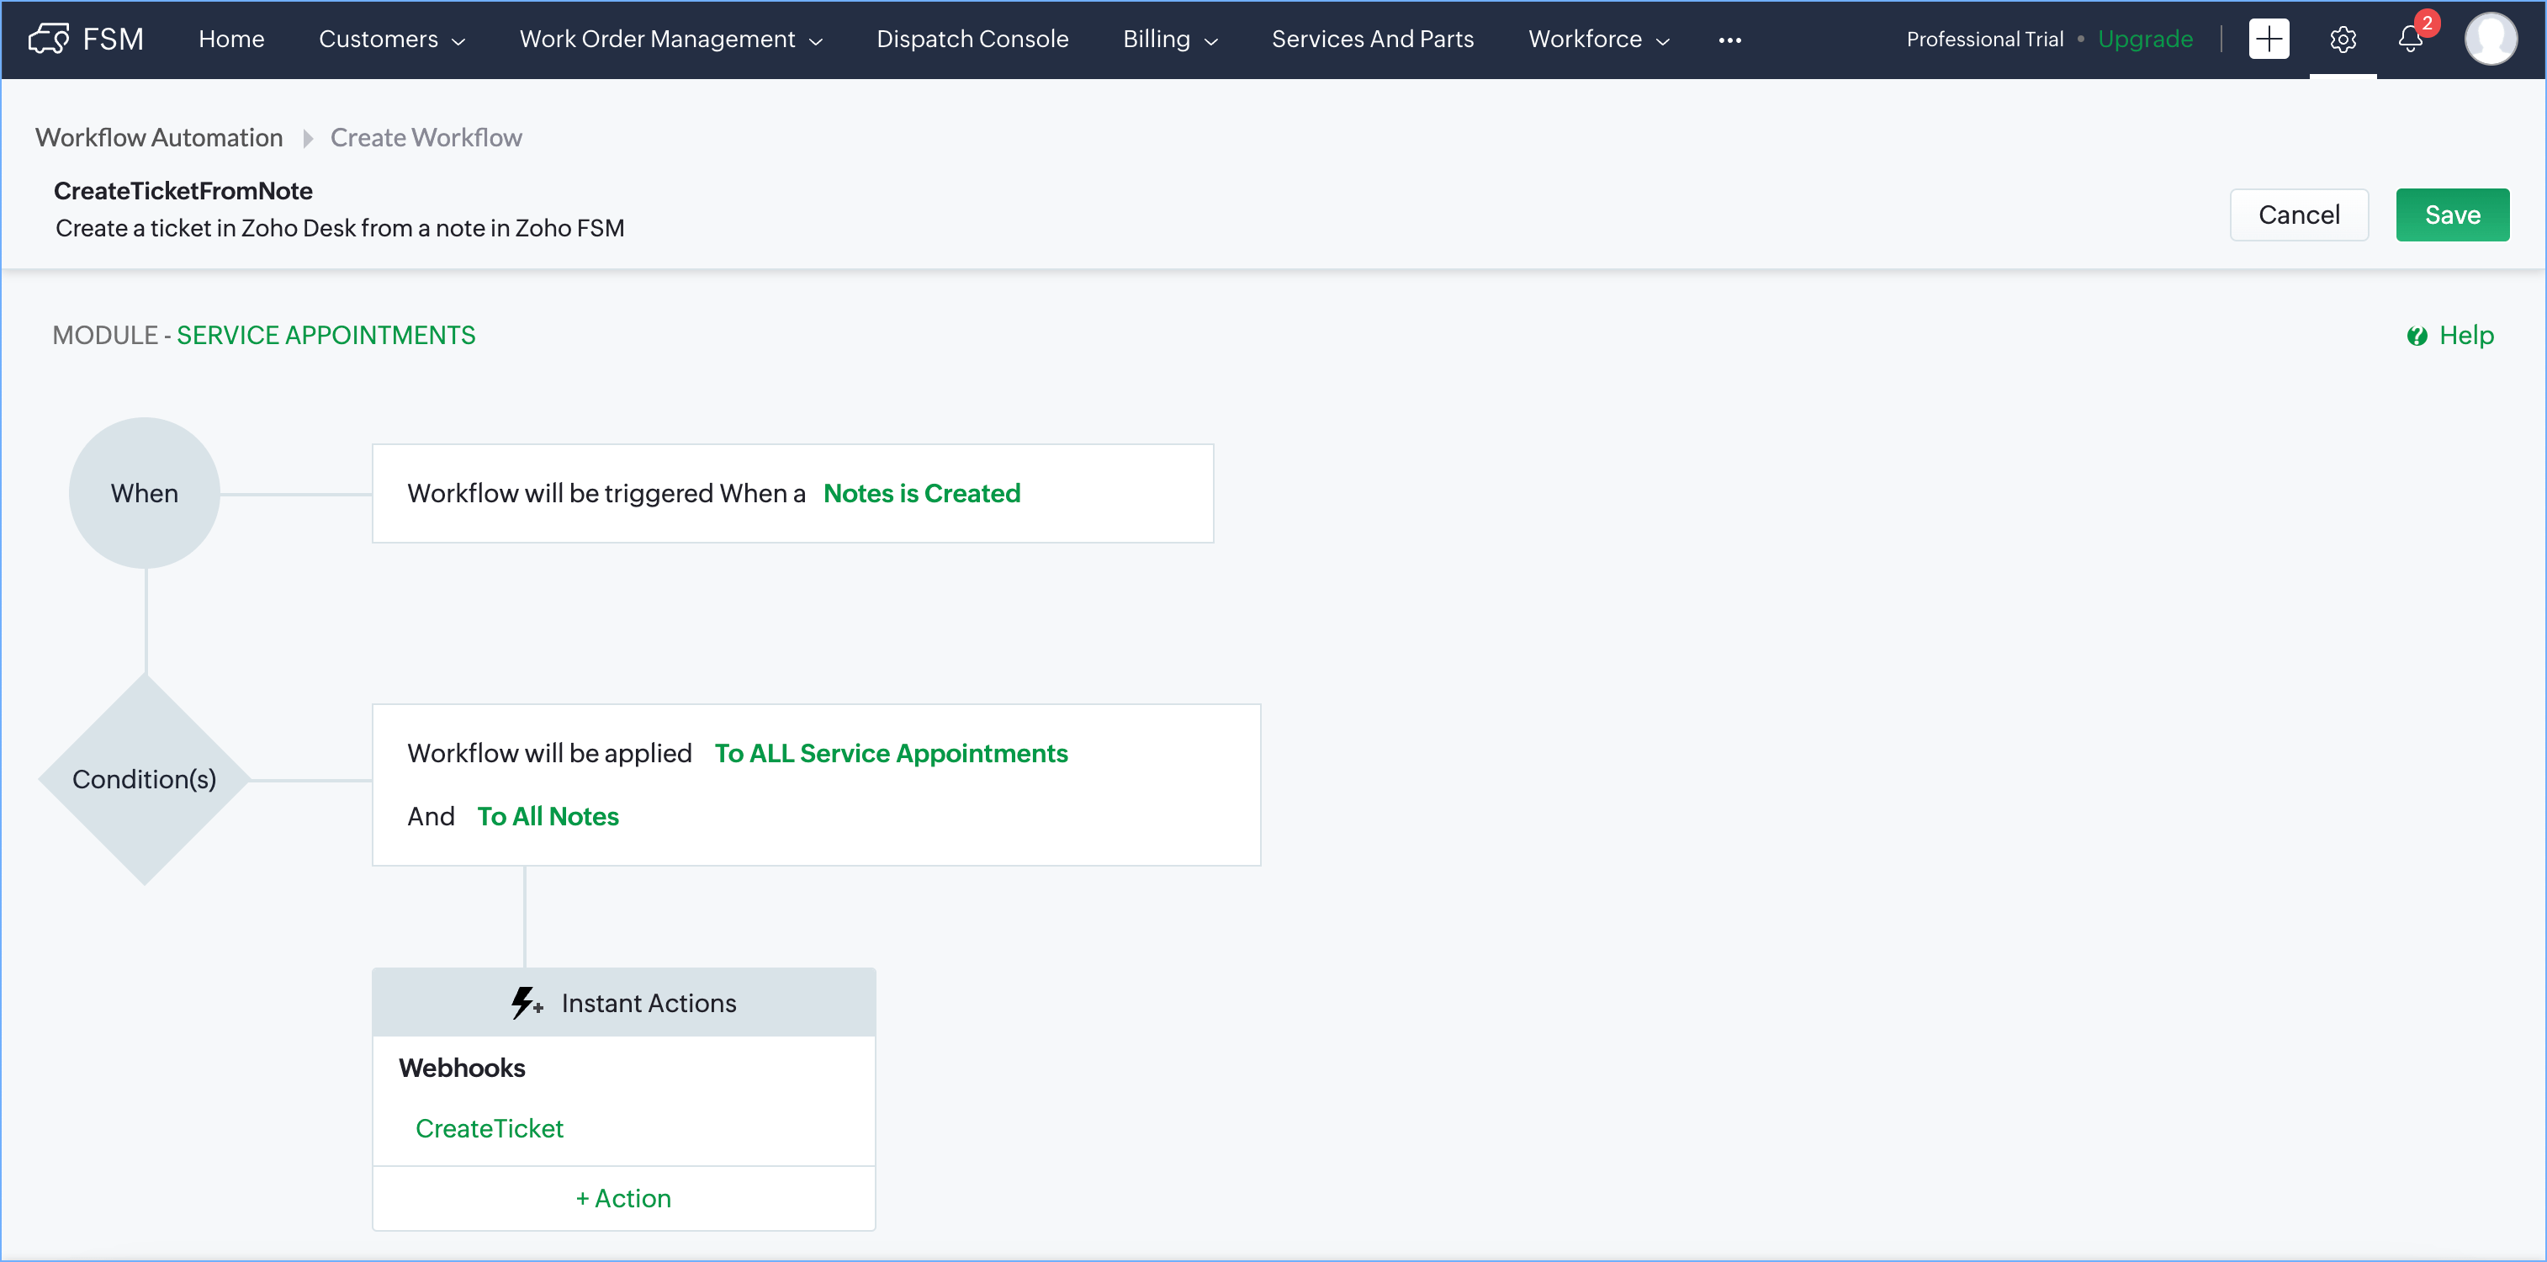This screenshot has height=1262, width=2547.
Task: Save the workflow
Action: (2451, 215)
